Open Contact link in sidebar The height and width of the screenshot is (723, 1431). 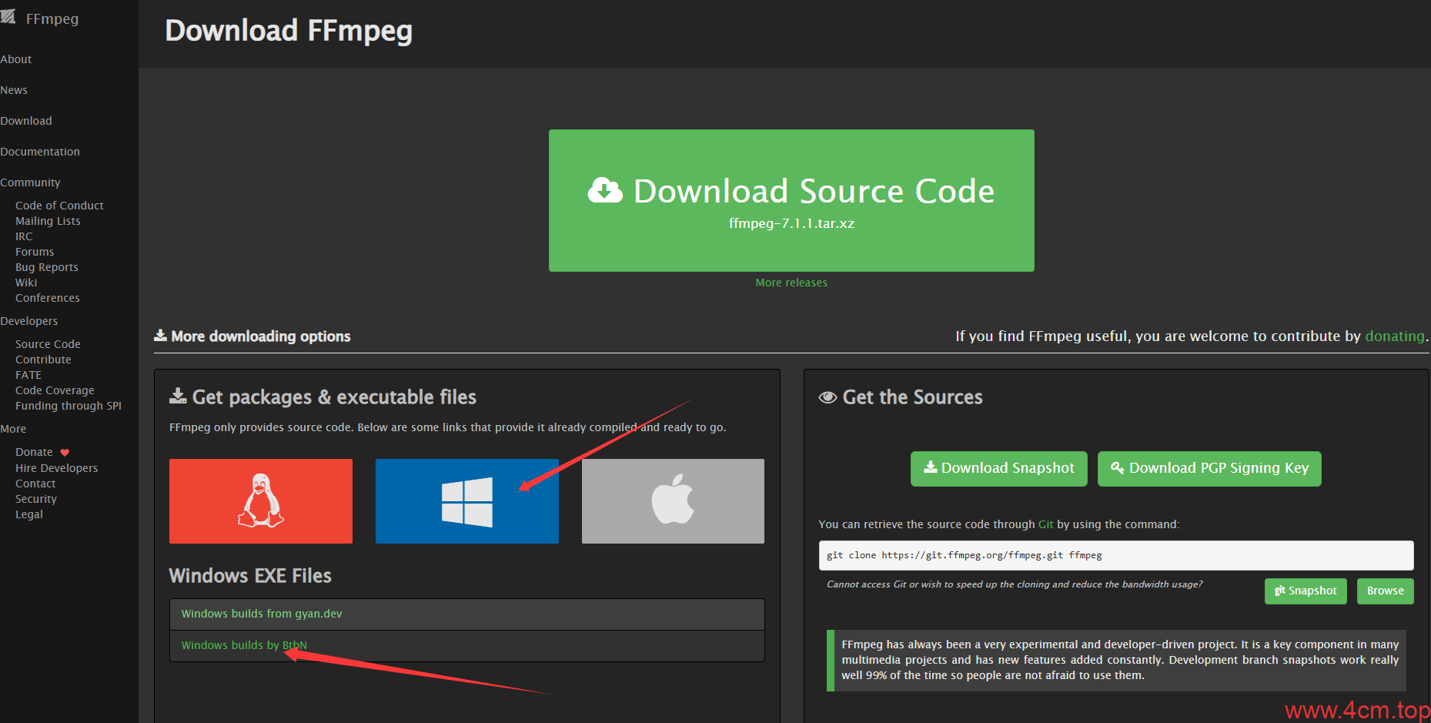coord(35,484)
